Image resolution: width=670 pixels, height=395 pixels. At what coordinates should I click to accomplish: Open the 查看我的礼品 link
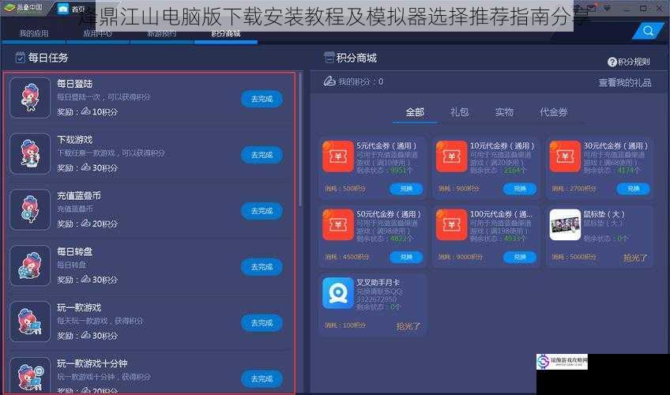click(625, 82)
